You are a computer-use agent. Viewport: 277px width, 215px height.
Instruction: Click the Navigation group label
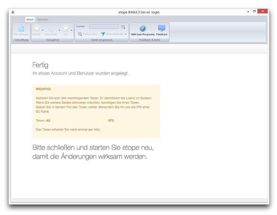(x=53, y=40)
